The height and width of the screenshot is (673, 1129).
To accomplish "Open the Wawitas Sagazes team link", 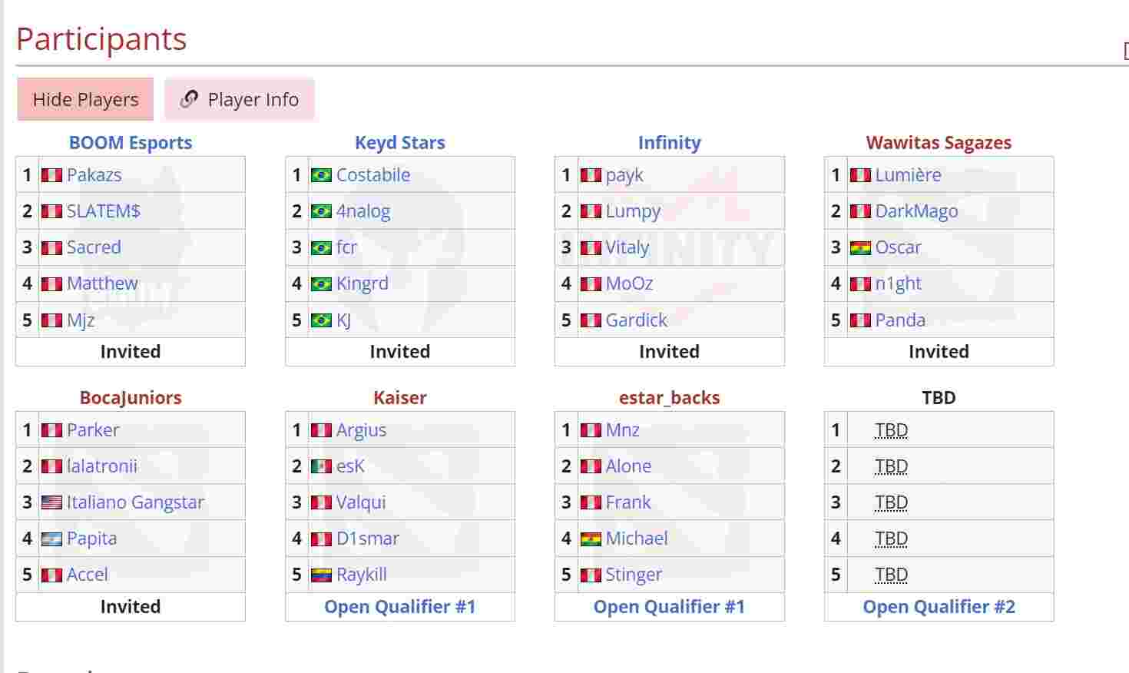I will (939, 143).
